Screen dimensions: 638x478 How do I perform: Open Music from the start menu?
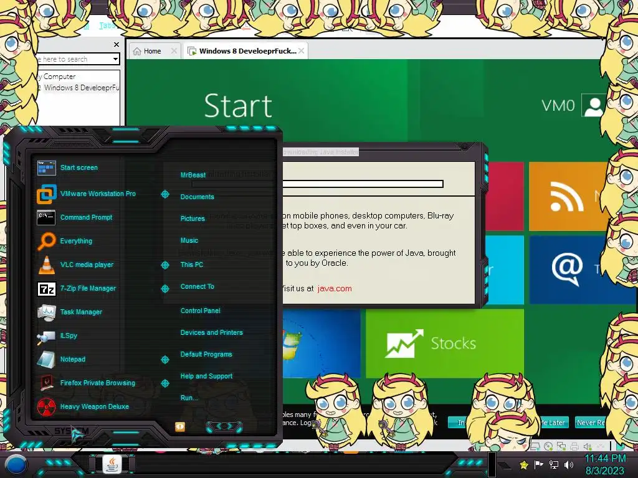coord(189,241)
